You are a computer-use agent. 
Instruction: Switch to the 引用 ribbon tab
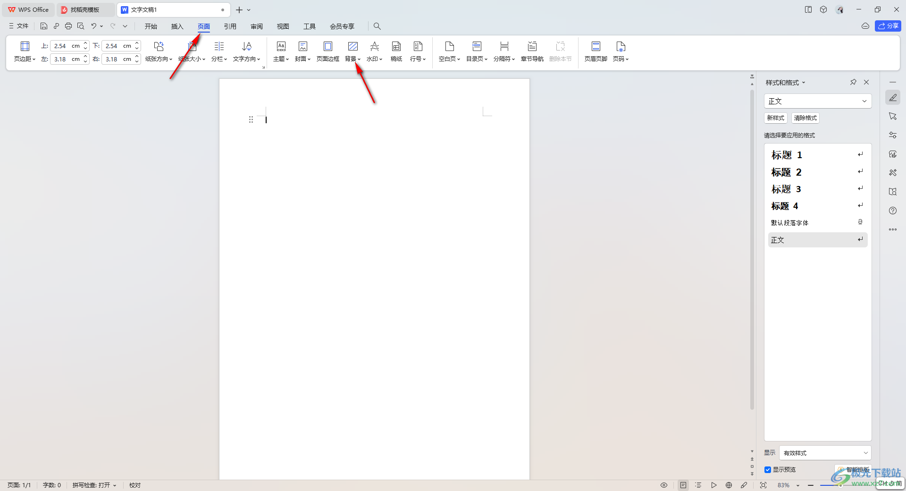[230, 26]
